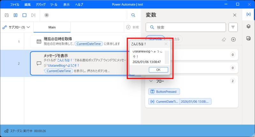Screen dimensions: 255x137
Task: Open the variables filter button
Action: (x=233, y=27)
